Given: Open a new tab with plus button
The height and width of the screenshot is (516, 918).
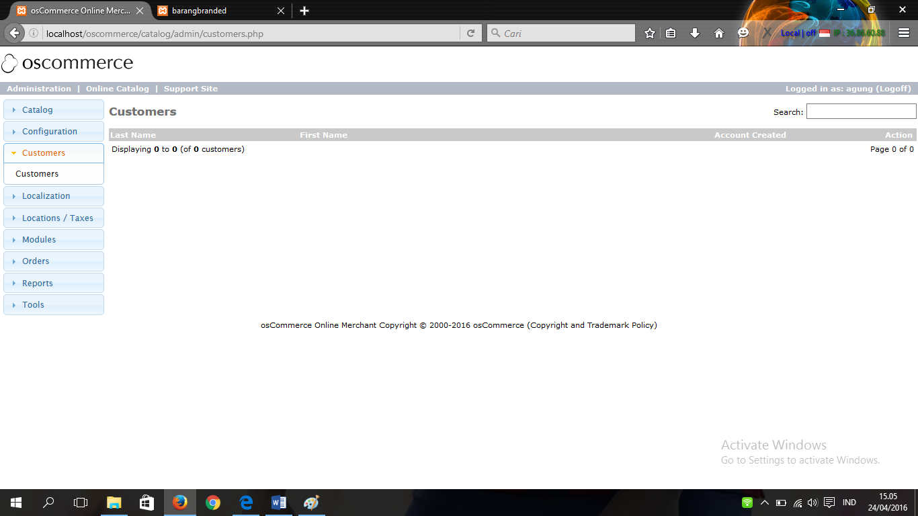Looking at the screenshot, I should 304,11.
